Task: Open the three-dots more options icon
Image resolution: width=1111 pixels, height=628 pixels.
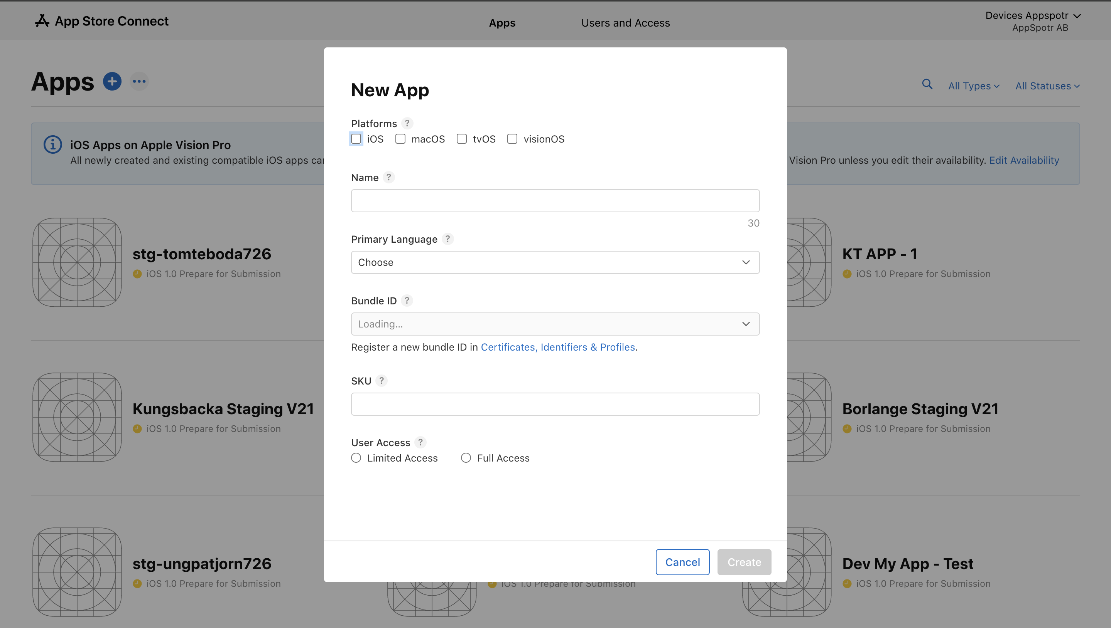Action: 139,81
